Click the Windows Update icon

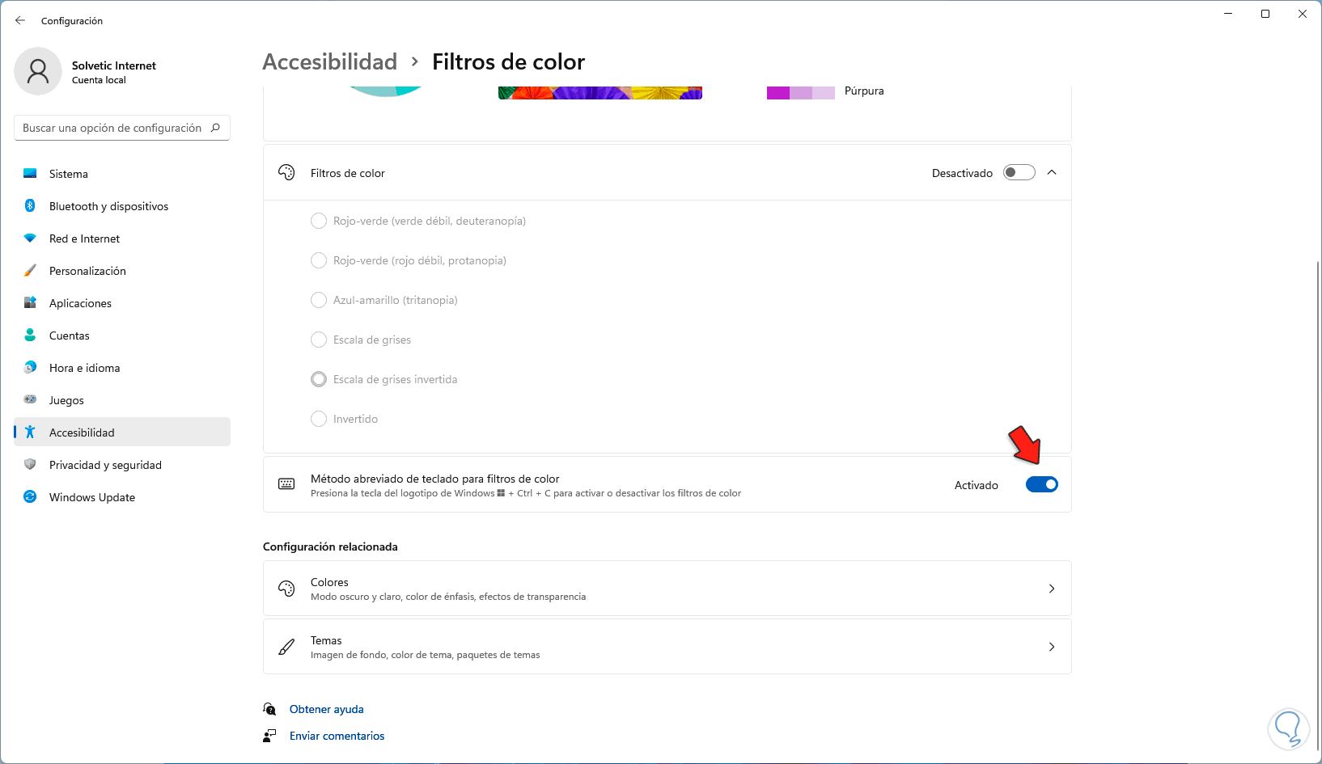click(x=30, y=497)
